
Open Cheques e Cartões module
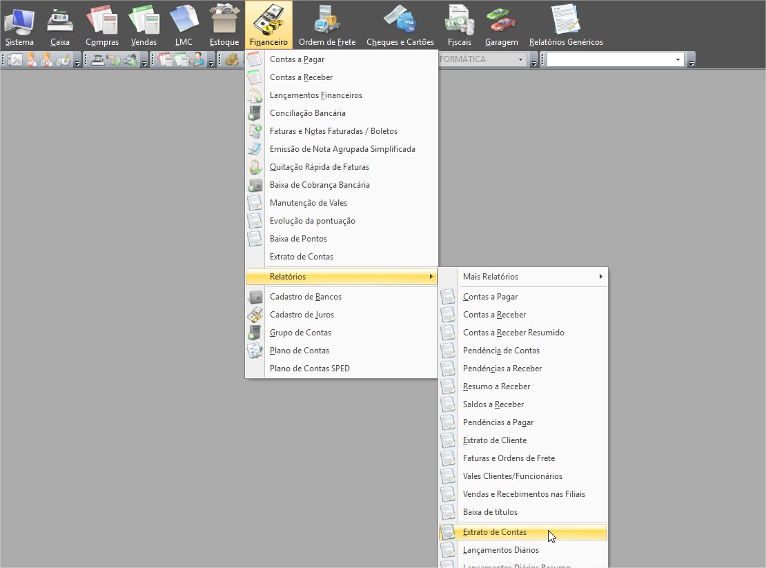click(x=400, y=24)
